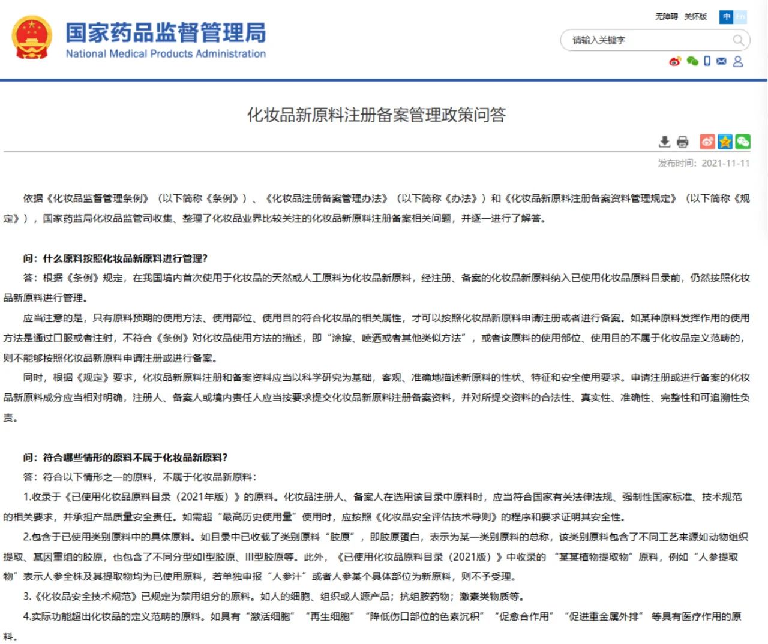This screenshot has width=768, height=644.
Task: Share the article via green WeChat button
Action: [x=743, y=142]
